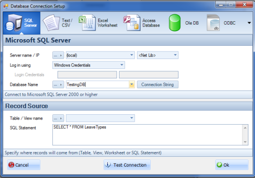Click the Database Connection Setup title icon
The width and height of the screenshot is (255, 178).
tap(6, 6)
